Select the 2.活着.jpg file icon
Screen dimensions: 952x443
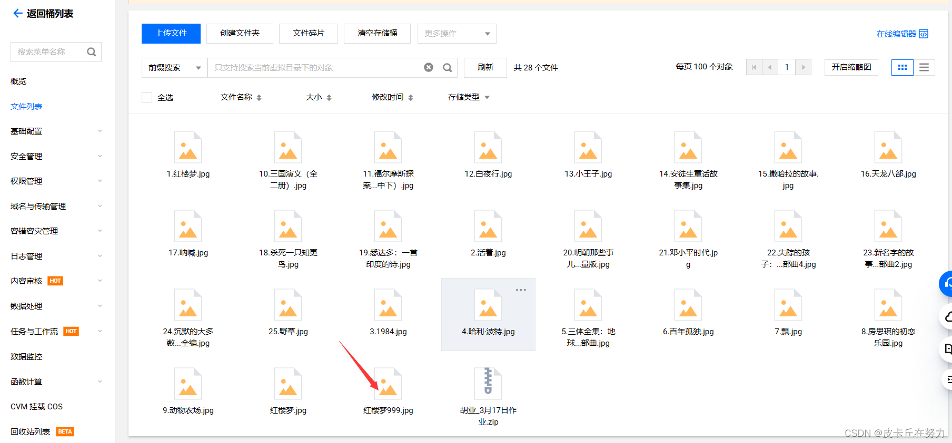pyautogui.click(x=488, y=226)
